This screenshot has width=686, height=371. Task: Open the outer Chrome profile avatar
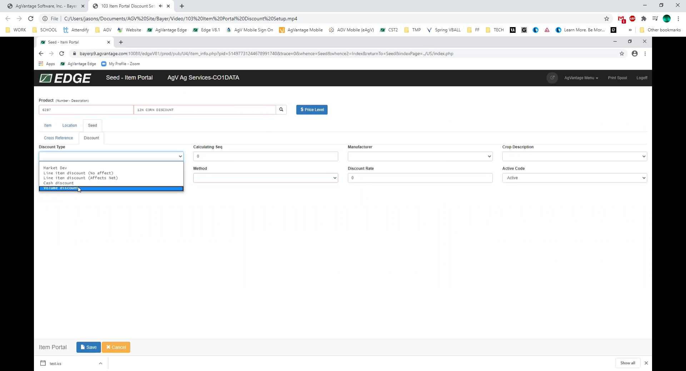tap(667, 19)
